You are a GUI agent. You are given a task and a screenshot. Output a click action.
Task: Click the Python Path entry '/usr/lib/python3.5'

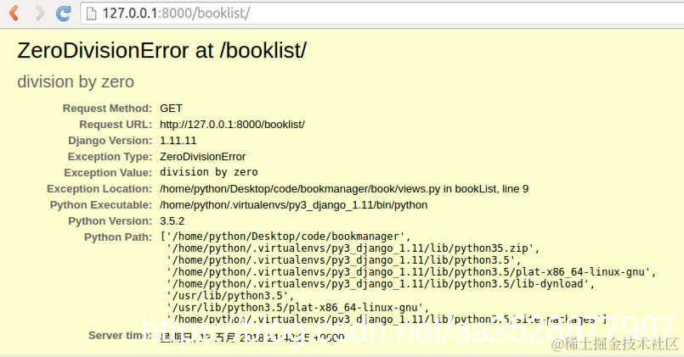pos(230,296)
